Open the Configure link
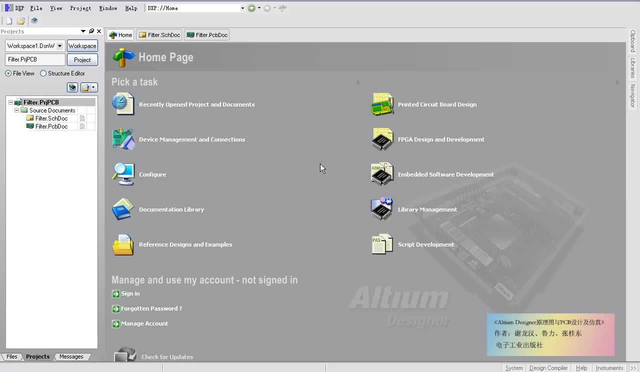The height and width of the screenshot is (372, 640). (x=152, y=174)
